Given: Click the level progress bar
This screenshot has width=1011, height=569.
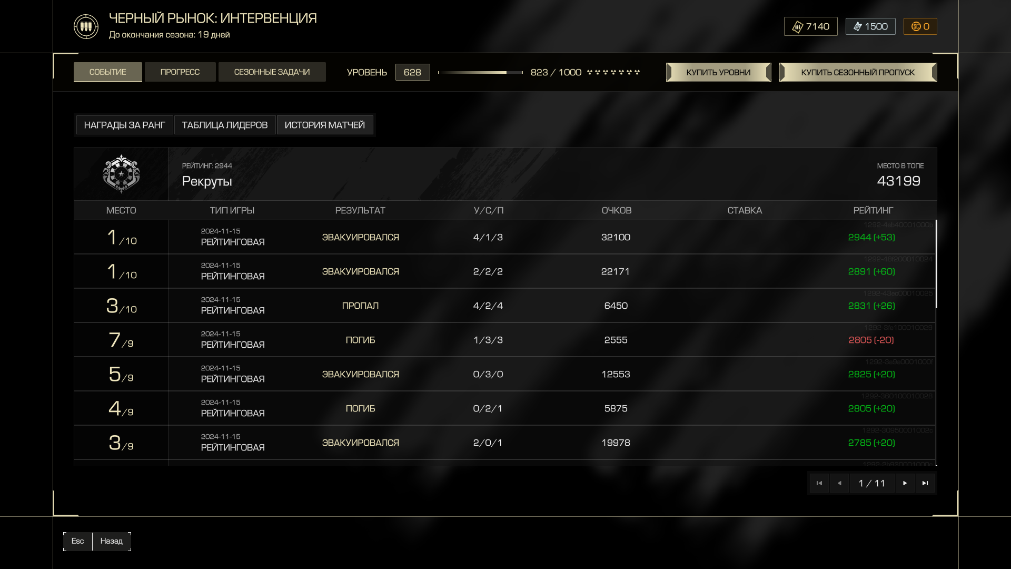Looking at the screenshot, I should click(480, 72).
